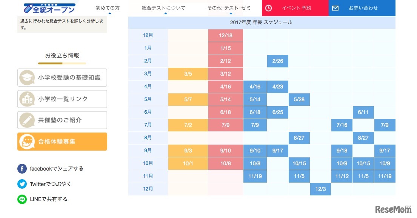The width and height of the screenshot is (417, 218).
Task: Open the 合格体験募集 button
Action: coord(62,141)
